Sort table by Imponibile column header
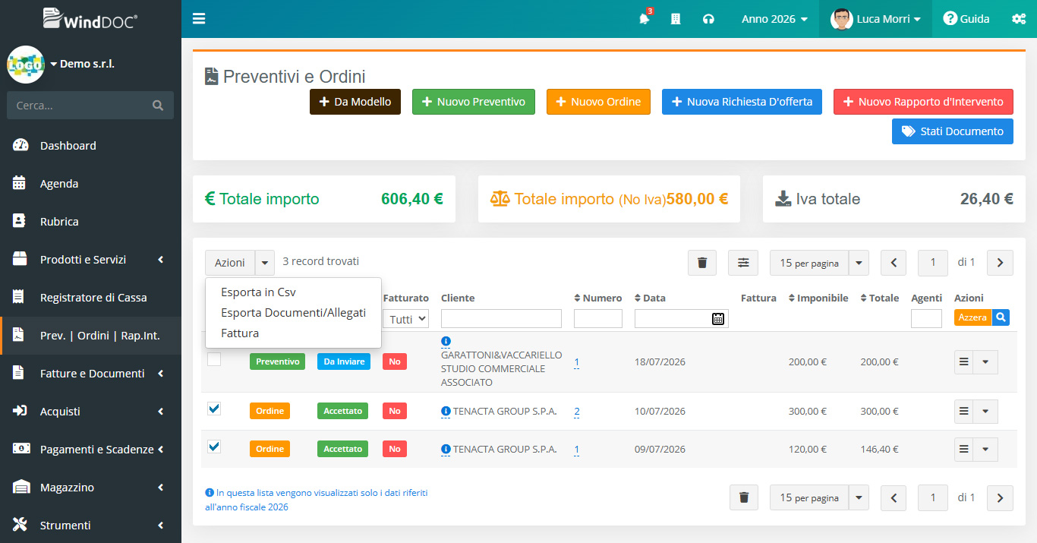1037x543 pixels. (x=818, y=298)
